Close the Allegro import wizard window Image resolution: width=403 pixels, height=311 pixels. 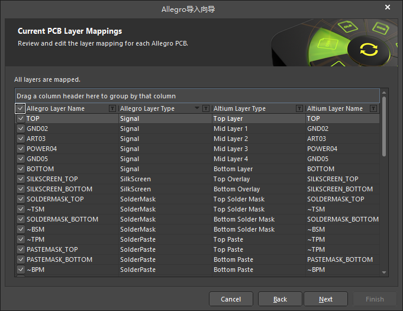click(x=388, y=7)
